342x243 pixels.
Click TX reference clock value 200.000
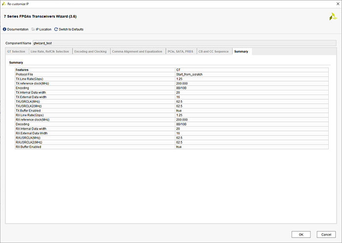click(x=182, y=84)
